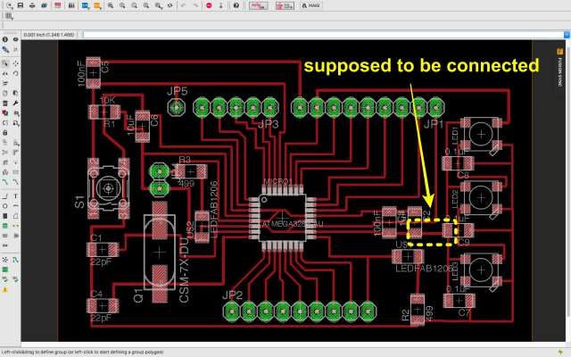
Task: Open the Errors warning triangle tool
Action: (x=5, y=290)
